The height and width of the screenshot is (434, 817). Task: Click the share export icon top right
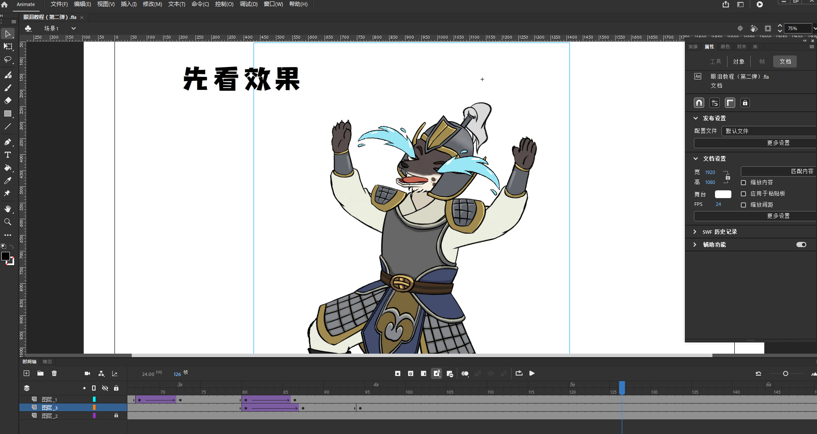coord(726,4)
